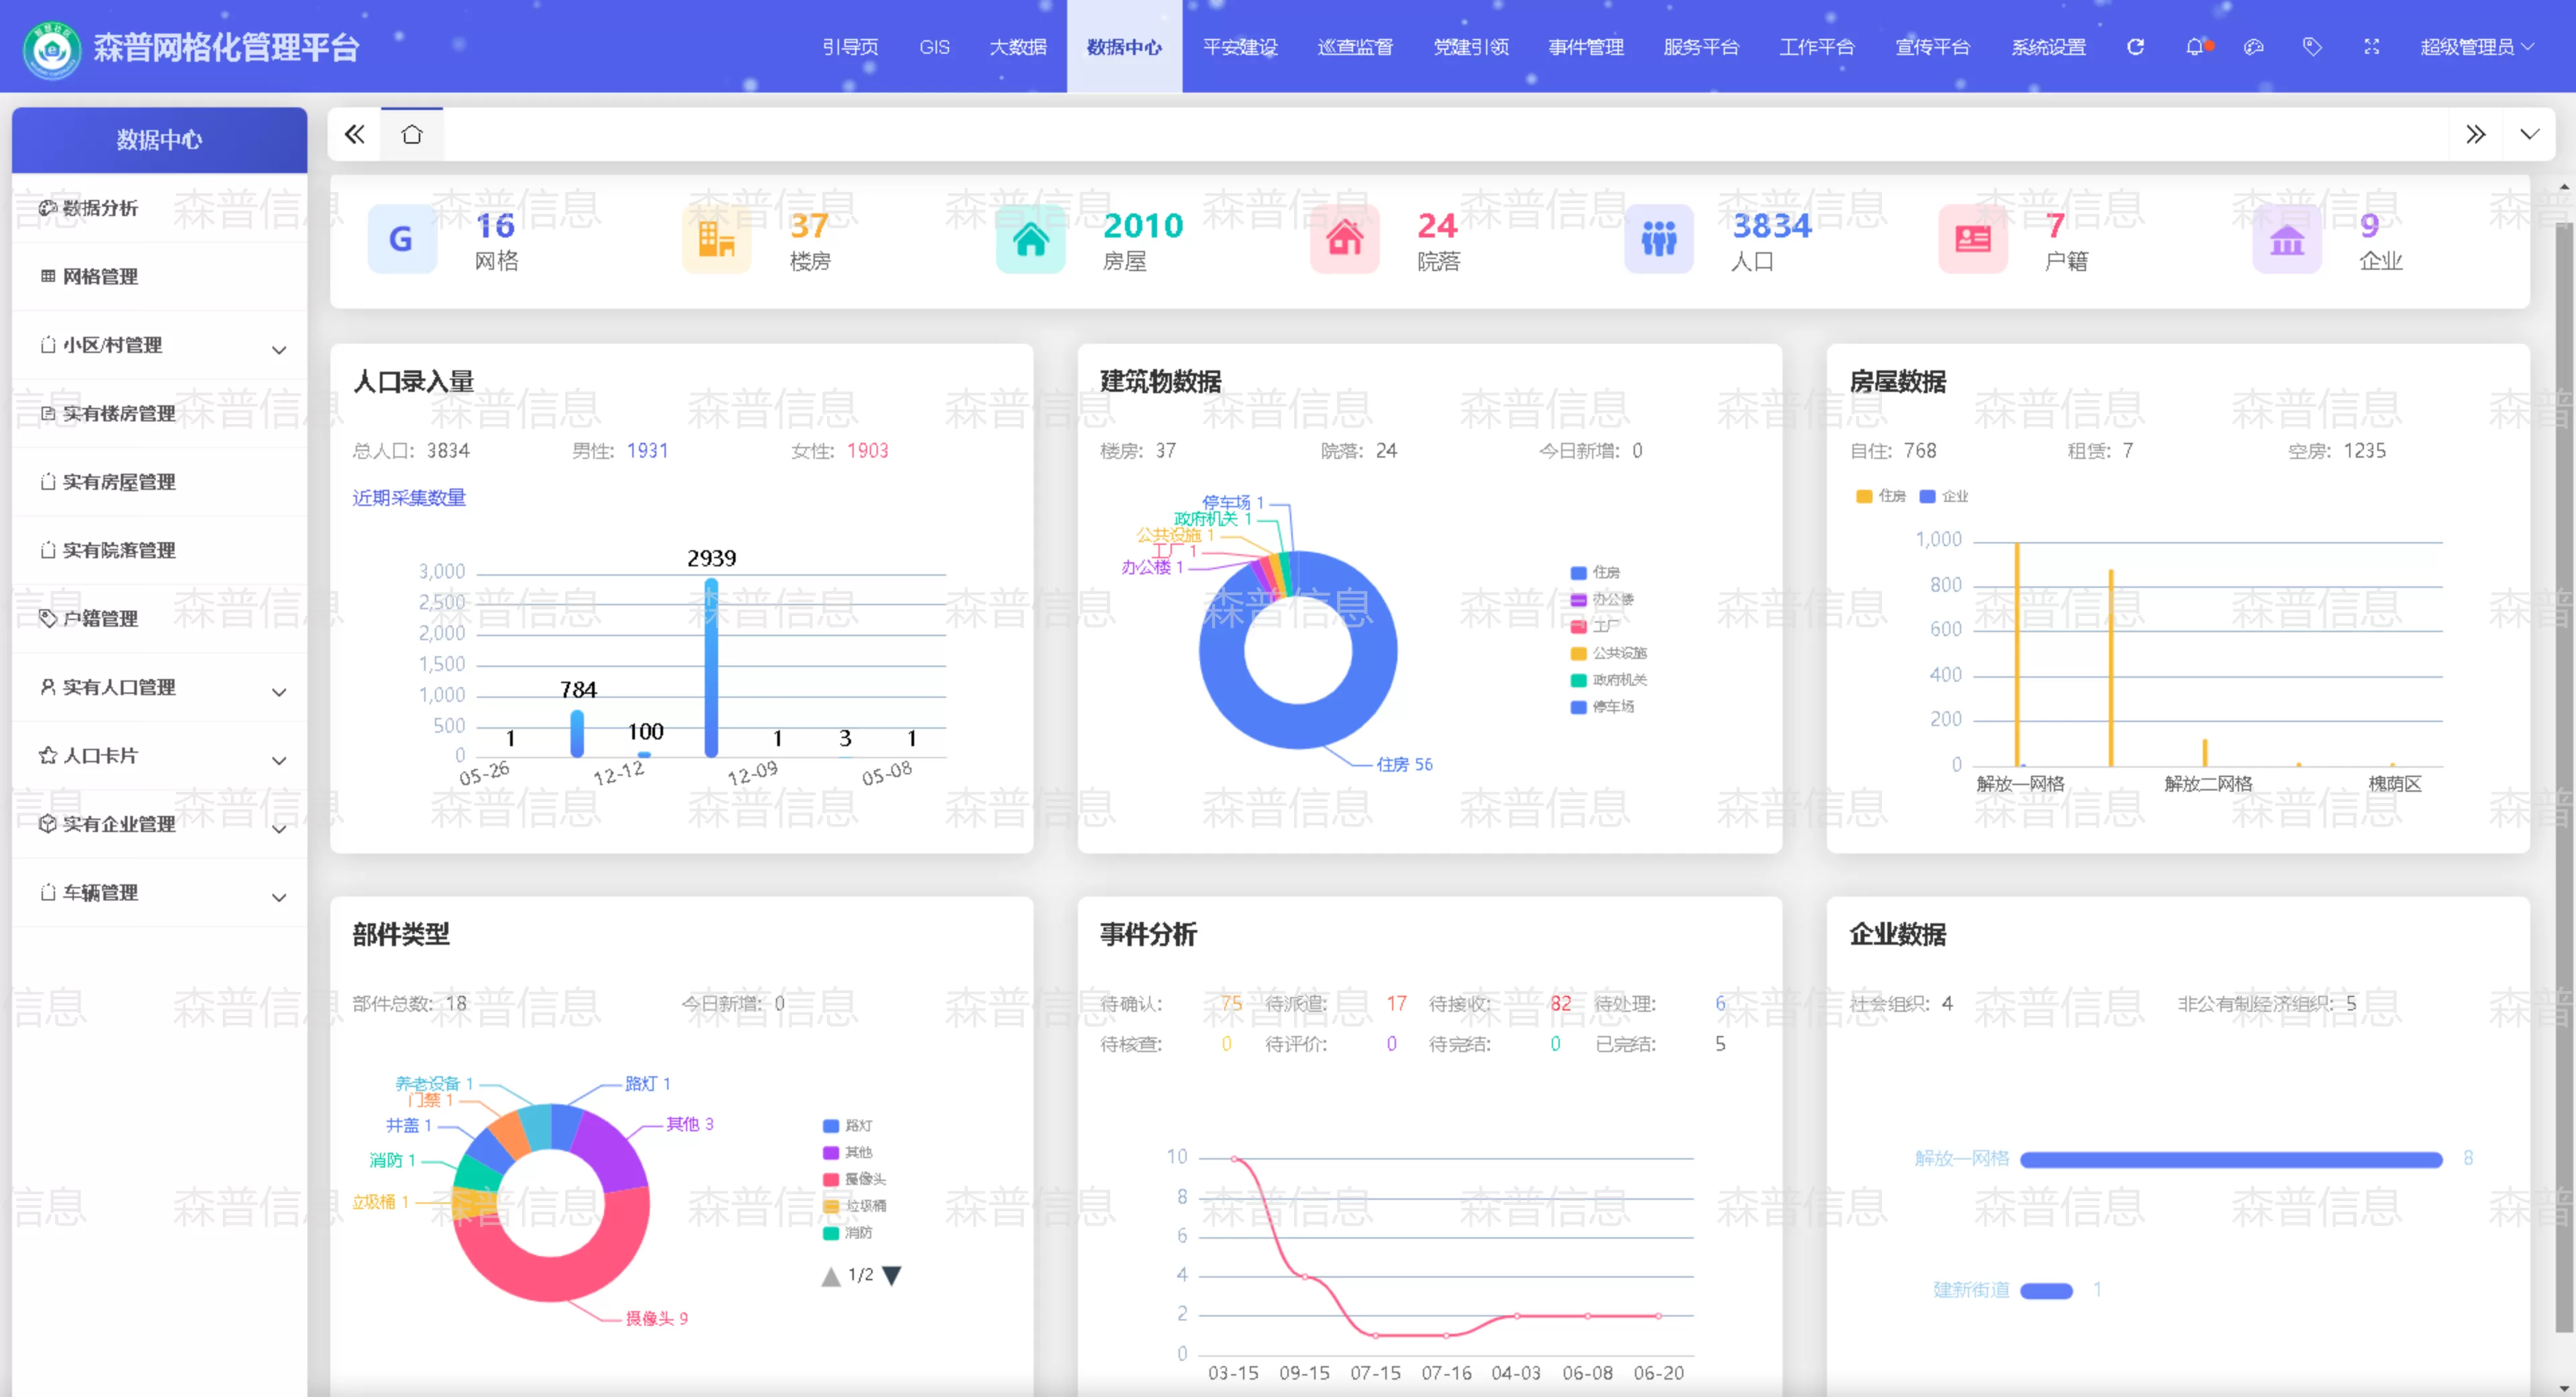This screenshot has width=2576, height=1397.
Task: Toggle 路灯 legend in 部件类型 chart
Action: pos(847,1126)
